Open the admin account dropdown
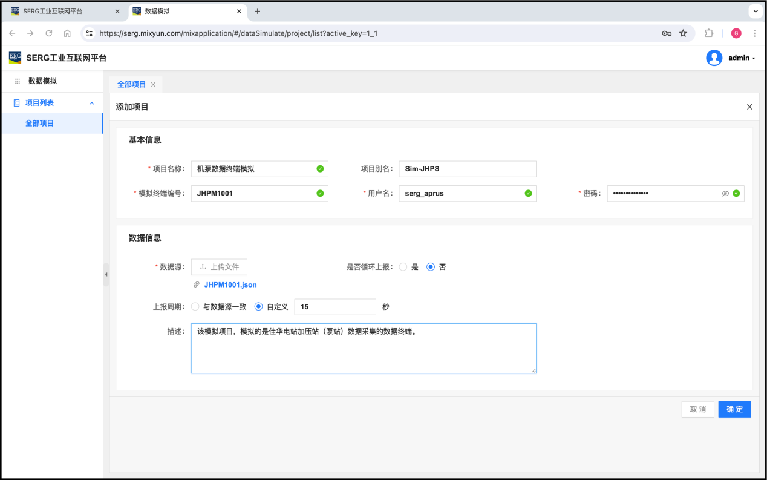Image resolution: width=767 pixels, height=480 pixels. pos(742,58)
